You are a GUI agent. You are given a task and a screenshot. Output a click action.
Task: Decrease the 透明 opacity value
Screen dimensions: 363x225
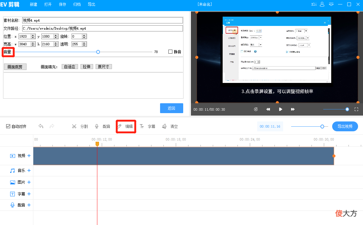[x=84, y=45]
